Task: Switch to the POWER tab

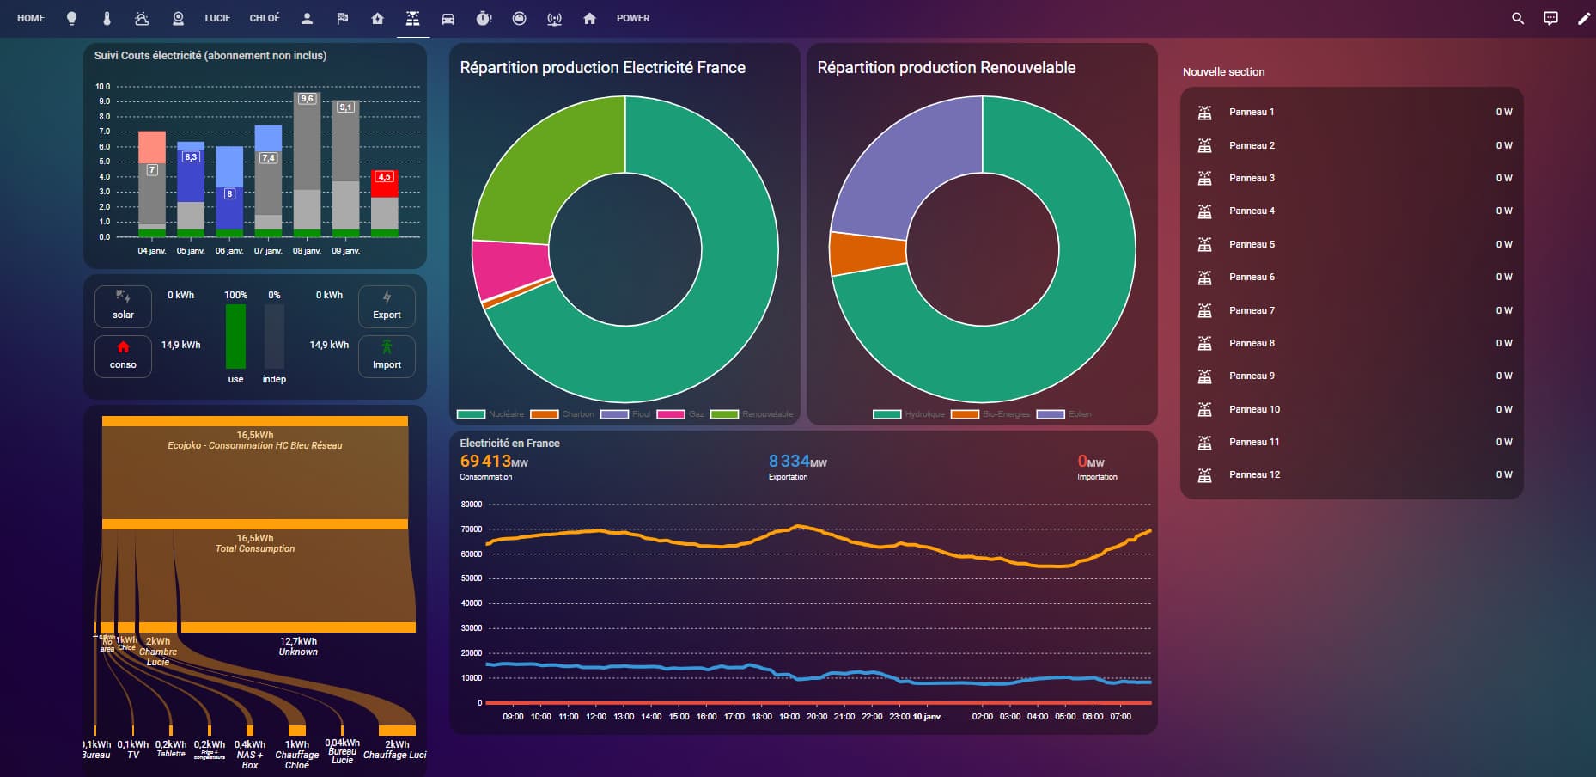Action: click(632, 18)
